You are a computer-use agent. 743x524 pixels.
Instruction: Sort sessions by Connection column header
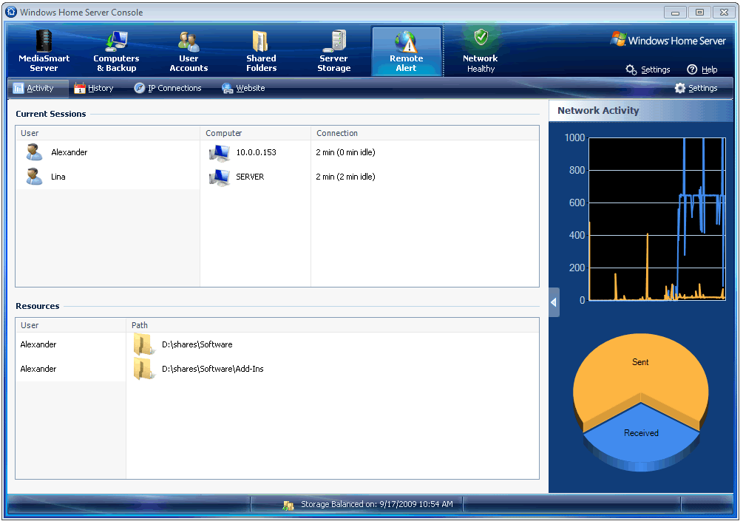coord(425,133)
